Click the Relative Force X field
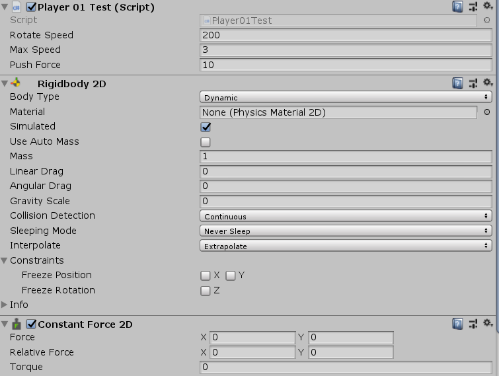This screenshot has width=499, height=376. 252,352
